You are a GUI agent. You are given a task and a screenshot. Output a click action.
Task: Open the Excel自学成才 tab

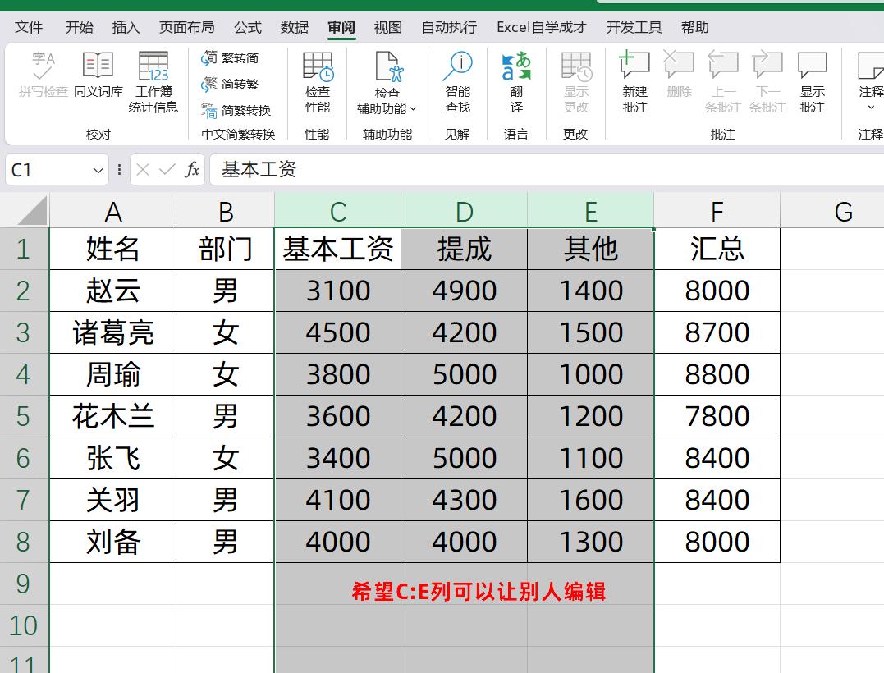(x=541, y=27)
